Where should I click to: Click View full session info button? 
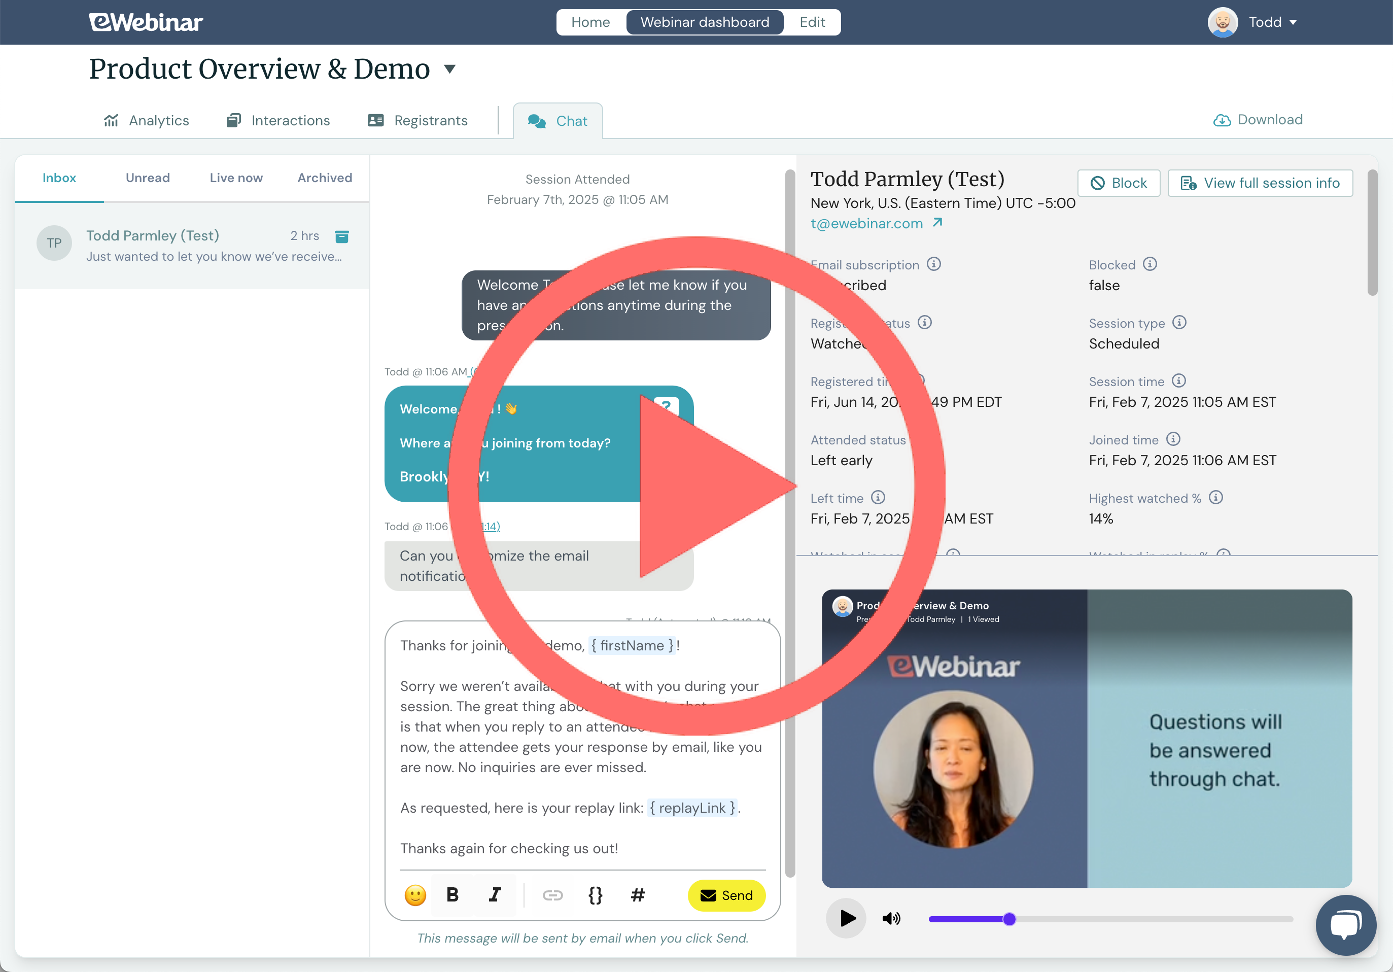pos(1260,183)
